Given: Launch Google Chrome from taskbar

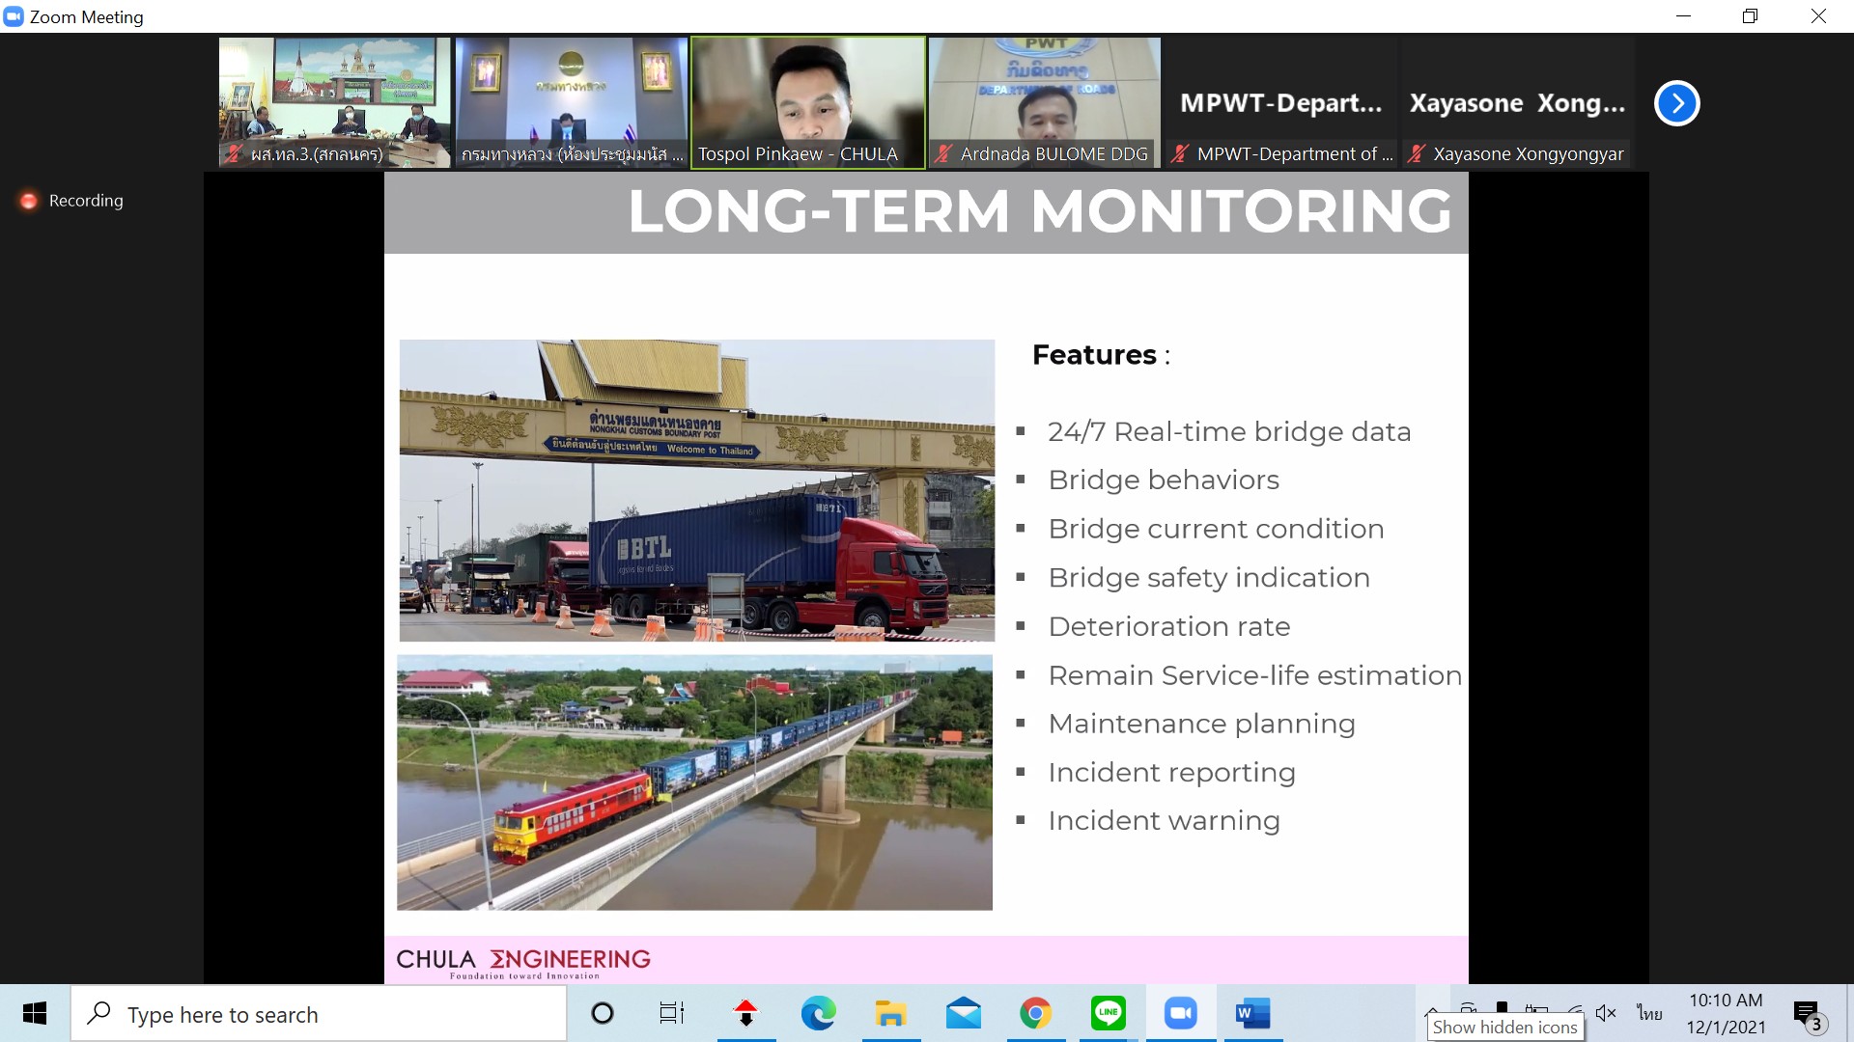Looking at the screenshot, I should (x=1035, y=1013).
